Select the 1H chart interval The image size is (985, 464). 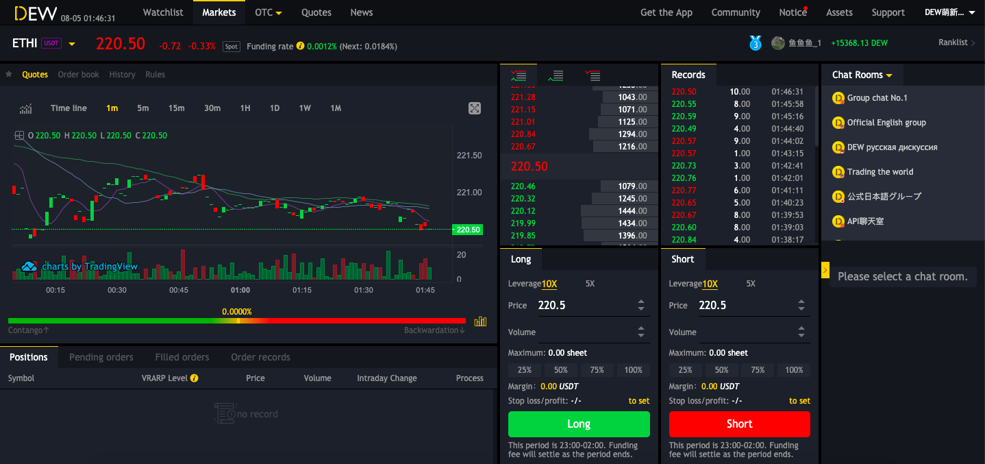pos(245,108)
